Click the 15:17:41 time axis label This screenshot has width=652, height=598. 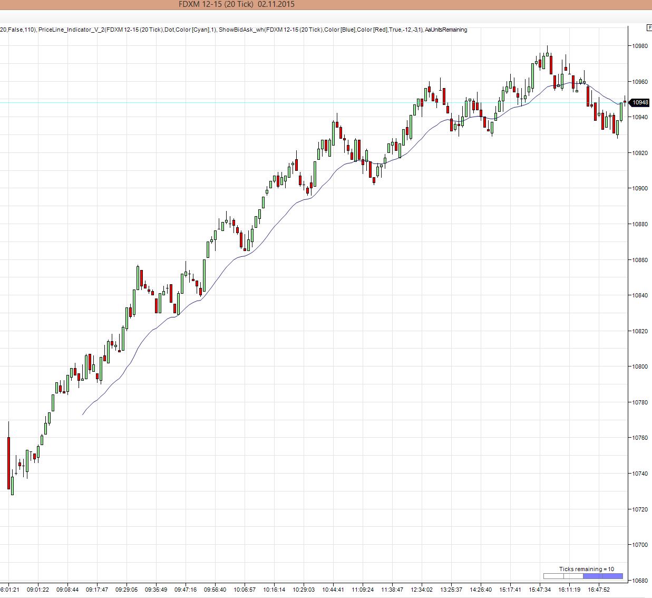click(510, 590)
